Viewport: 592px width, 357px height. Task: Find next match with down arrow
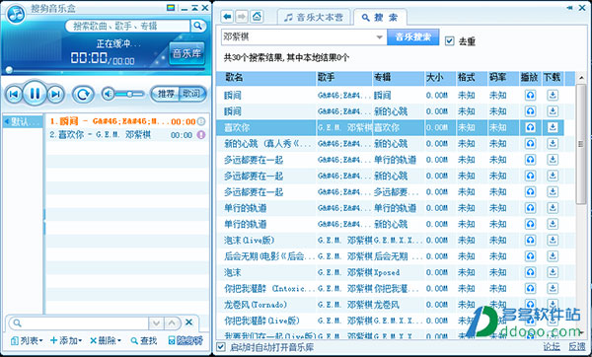(x=156, y=323)
